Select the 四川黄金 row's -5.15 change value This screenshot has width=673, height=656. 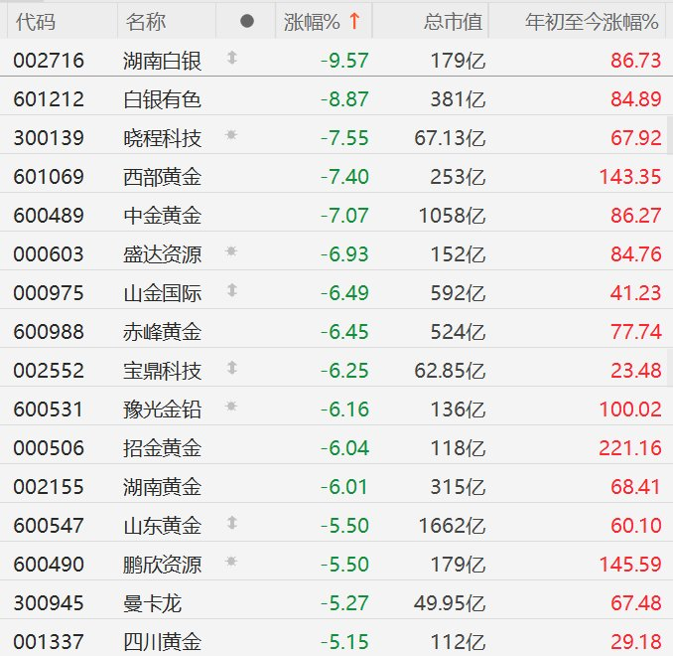click(x=344, y=642)
